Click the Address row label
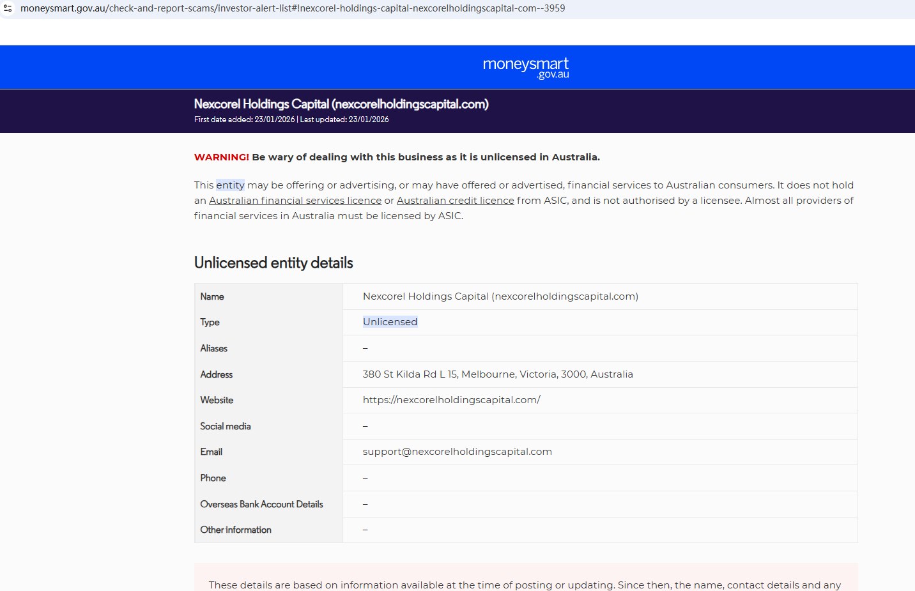The image size is (915, 591). [x=217, y=374]
